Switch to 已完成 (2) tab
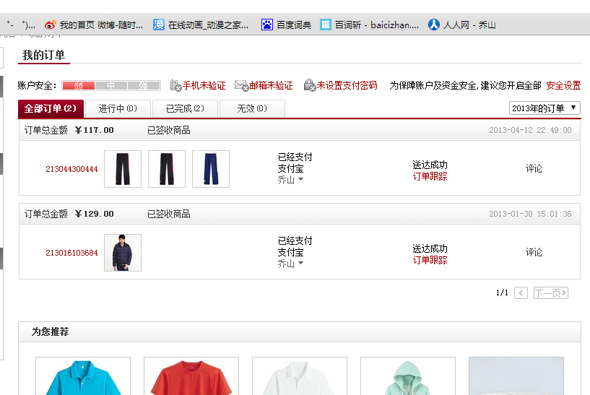Image resolution: width=590 pixels, height=395 pixels. pyautogui.click(x=185, y=109)
